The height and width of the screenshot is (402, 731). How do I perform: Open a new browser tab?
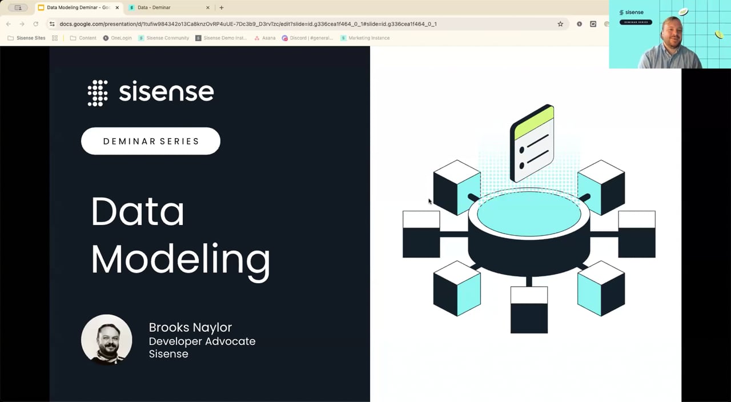pyautogui.click(x=222, y=7)
